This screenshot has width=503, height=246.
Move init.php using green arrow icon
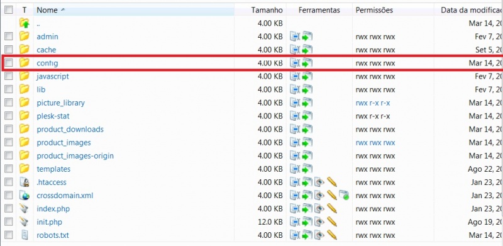[x=307, y=222]
